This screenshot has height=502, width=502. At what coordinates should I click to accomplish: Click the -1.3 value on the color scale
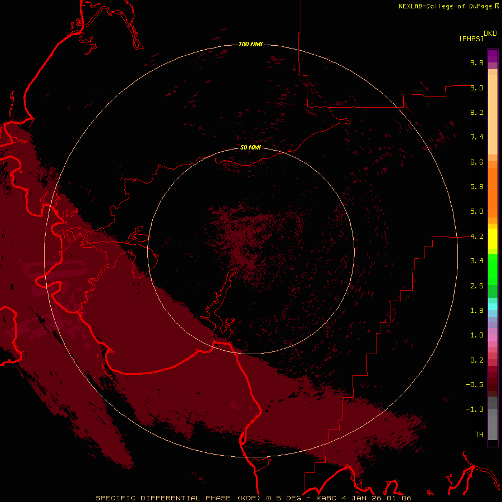coord(475,409)
